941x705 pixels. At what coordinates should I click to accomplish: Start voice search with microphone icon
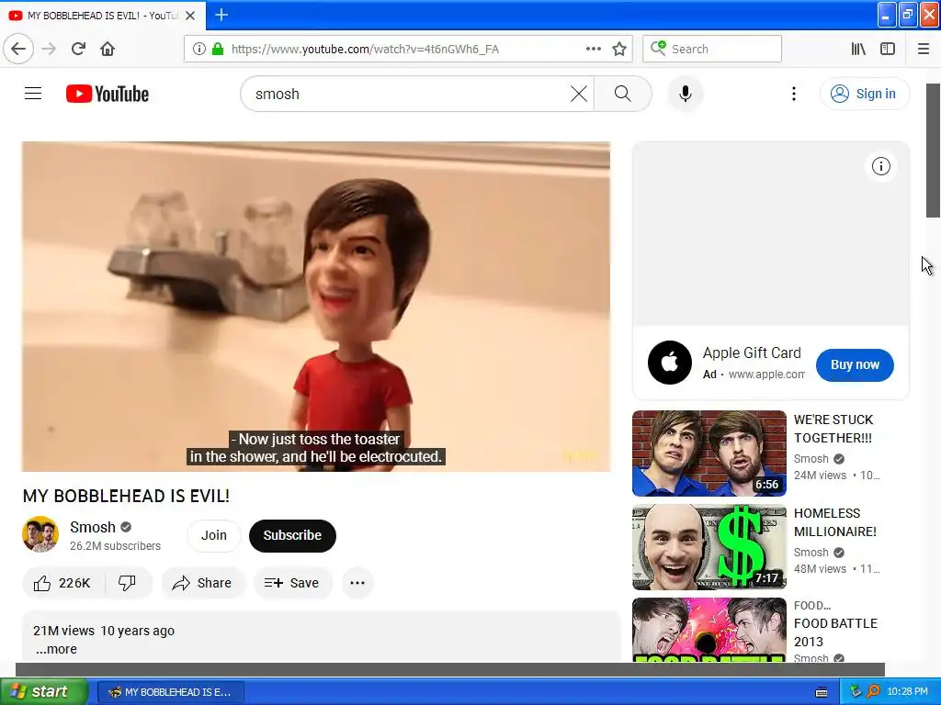click(x=686, y=94)
